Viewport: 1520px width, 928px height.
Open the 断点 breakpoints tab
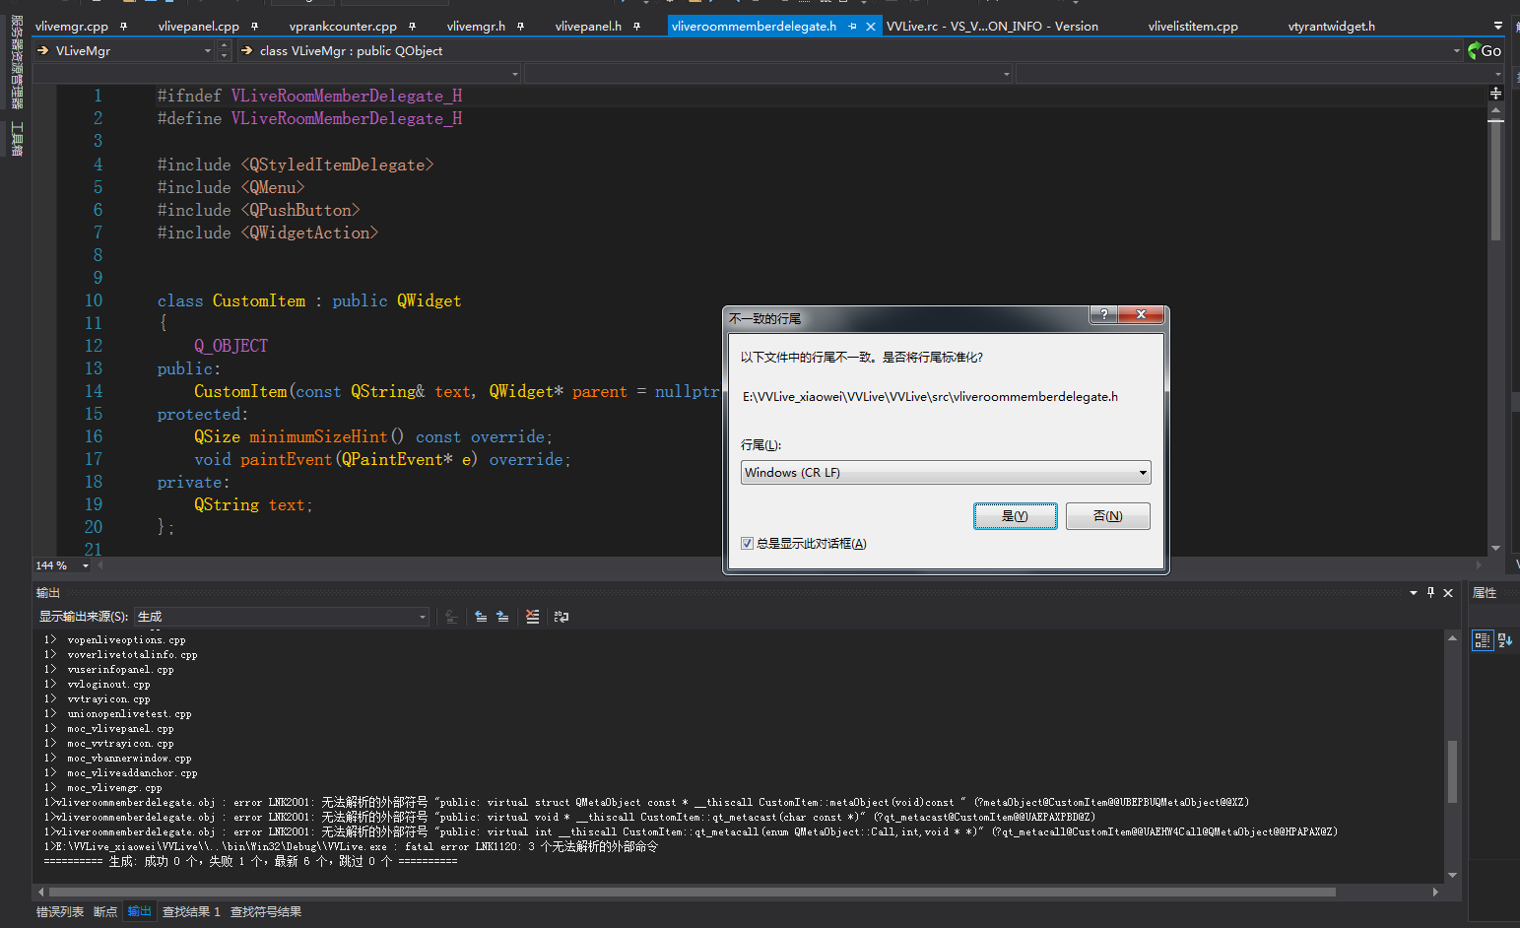[105, 912]
